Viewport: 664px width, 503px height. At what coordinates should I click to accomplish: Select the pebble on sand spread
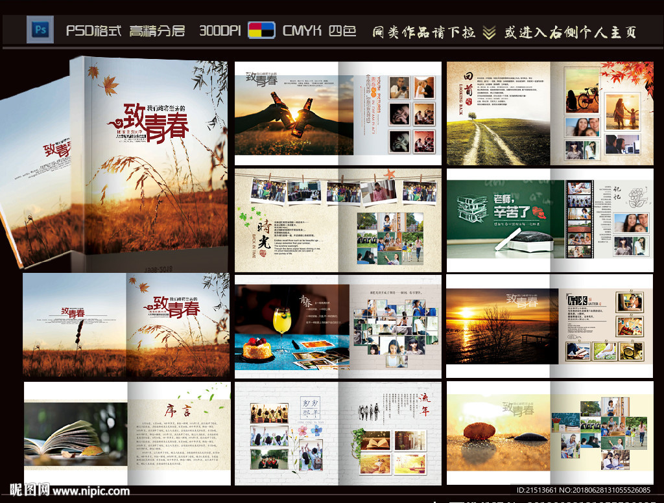point(549,432)
